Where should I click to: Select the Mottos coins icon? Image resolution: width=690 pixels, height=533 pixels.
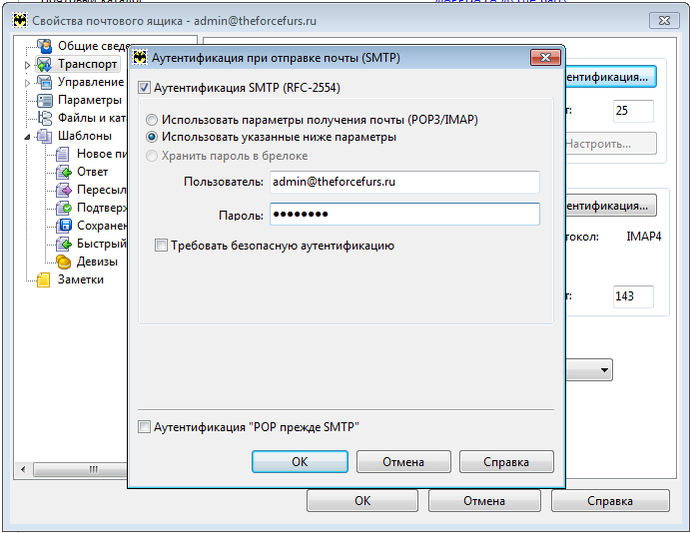point(64,262)
